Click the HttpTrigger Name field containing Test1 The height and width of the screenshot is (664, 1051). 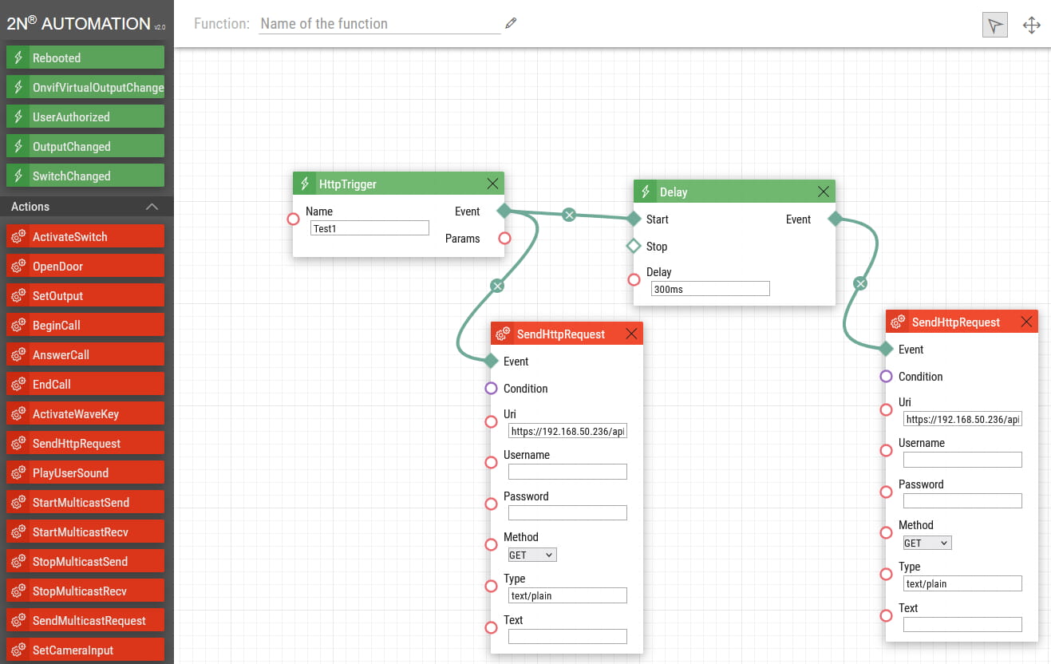pyautogui.click(x=370, y=228)
